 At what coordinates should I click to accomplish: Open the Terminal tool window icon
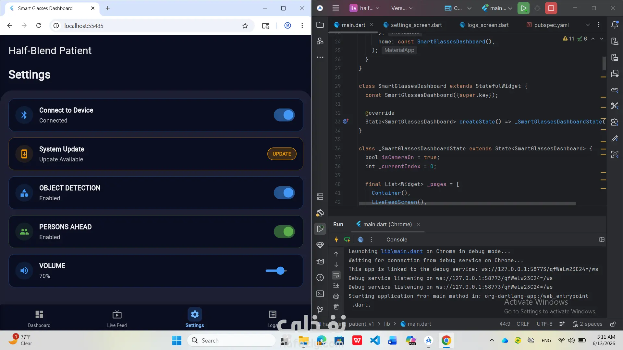tap(320, 294)
